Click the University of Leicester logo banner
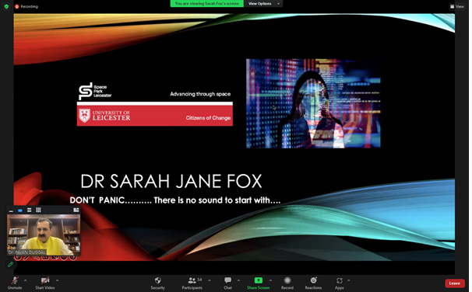This screenshot has height=292, width=472. pyautogui.click(x=155, y=116)
